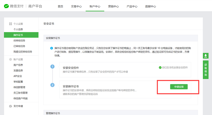Click the blue info icon beside description
The width and height of the screenshot is (212, 115).
pyautogui.click(x=51, y=48)
